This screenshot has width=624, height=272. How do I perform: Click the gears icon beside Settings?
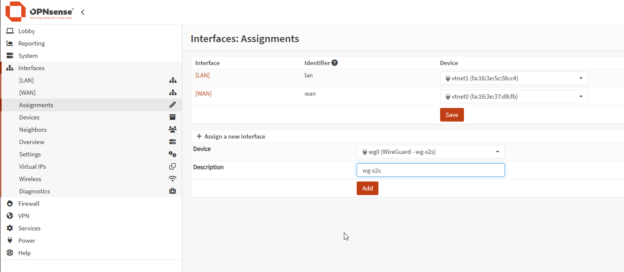click(x=172, y=154)
